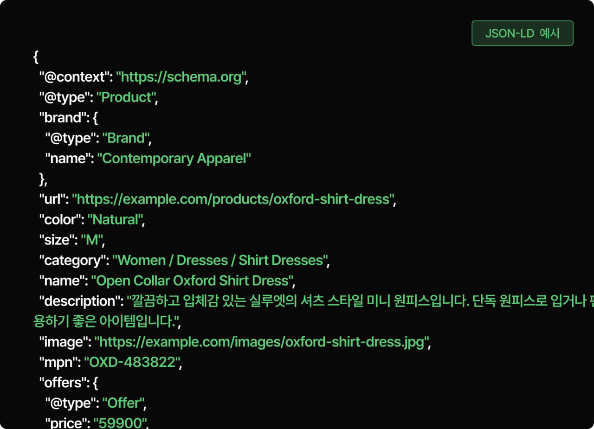This screenshot has height=429, width=594.
Task: Click the "Natural" color value
Action: pyautogui.click(x=115, y=220)
